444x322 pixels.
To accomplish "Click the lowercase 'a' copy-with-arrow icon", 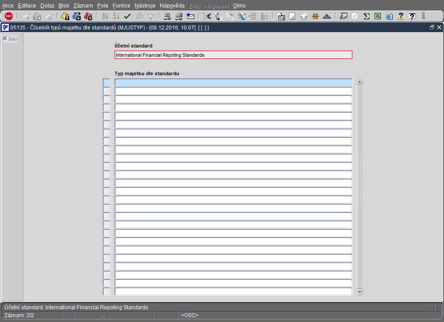I will click(218, 16).
